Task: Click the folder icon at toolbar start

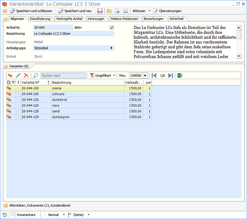Action: point(5,11)
